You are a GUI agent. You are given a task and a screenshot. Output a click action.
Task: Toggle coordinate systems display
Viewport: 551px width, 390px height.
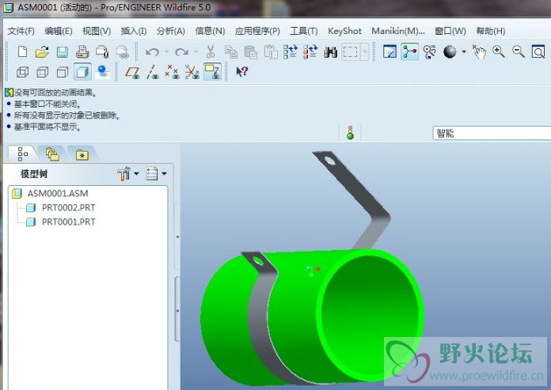[192, 72]
